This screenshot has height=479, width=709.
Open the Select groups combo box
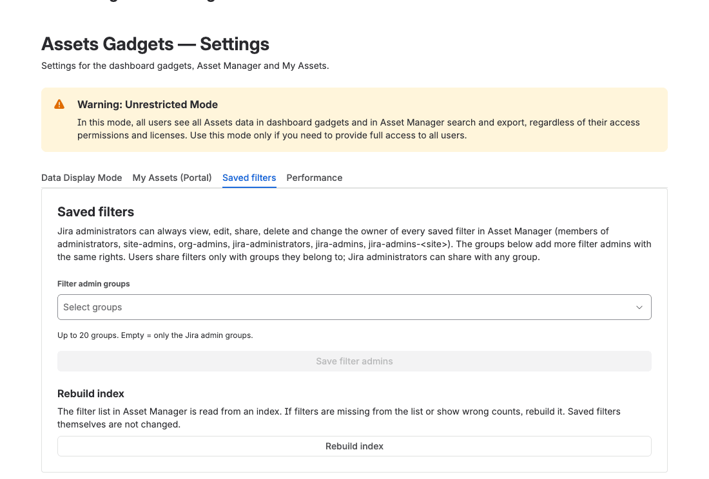click(x=354, y=307)
